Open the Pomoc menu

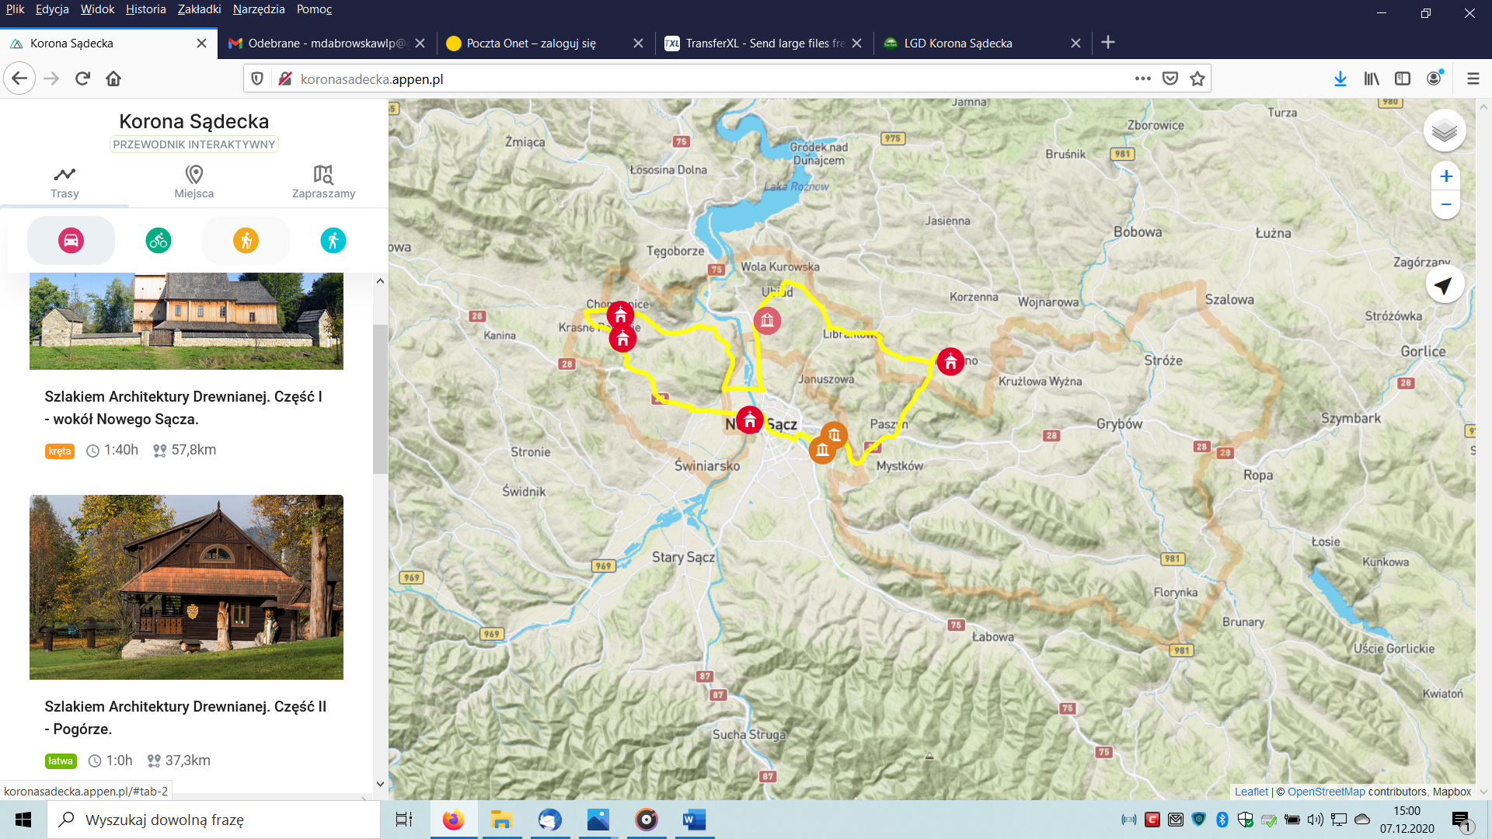(314, 9)
